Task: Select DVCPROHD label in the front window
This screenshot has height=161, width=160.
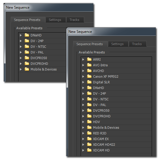Action: pos(102,116)
